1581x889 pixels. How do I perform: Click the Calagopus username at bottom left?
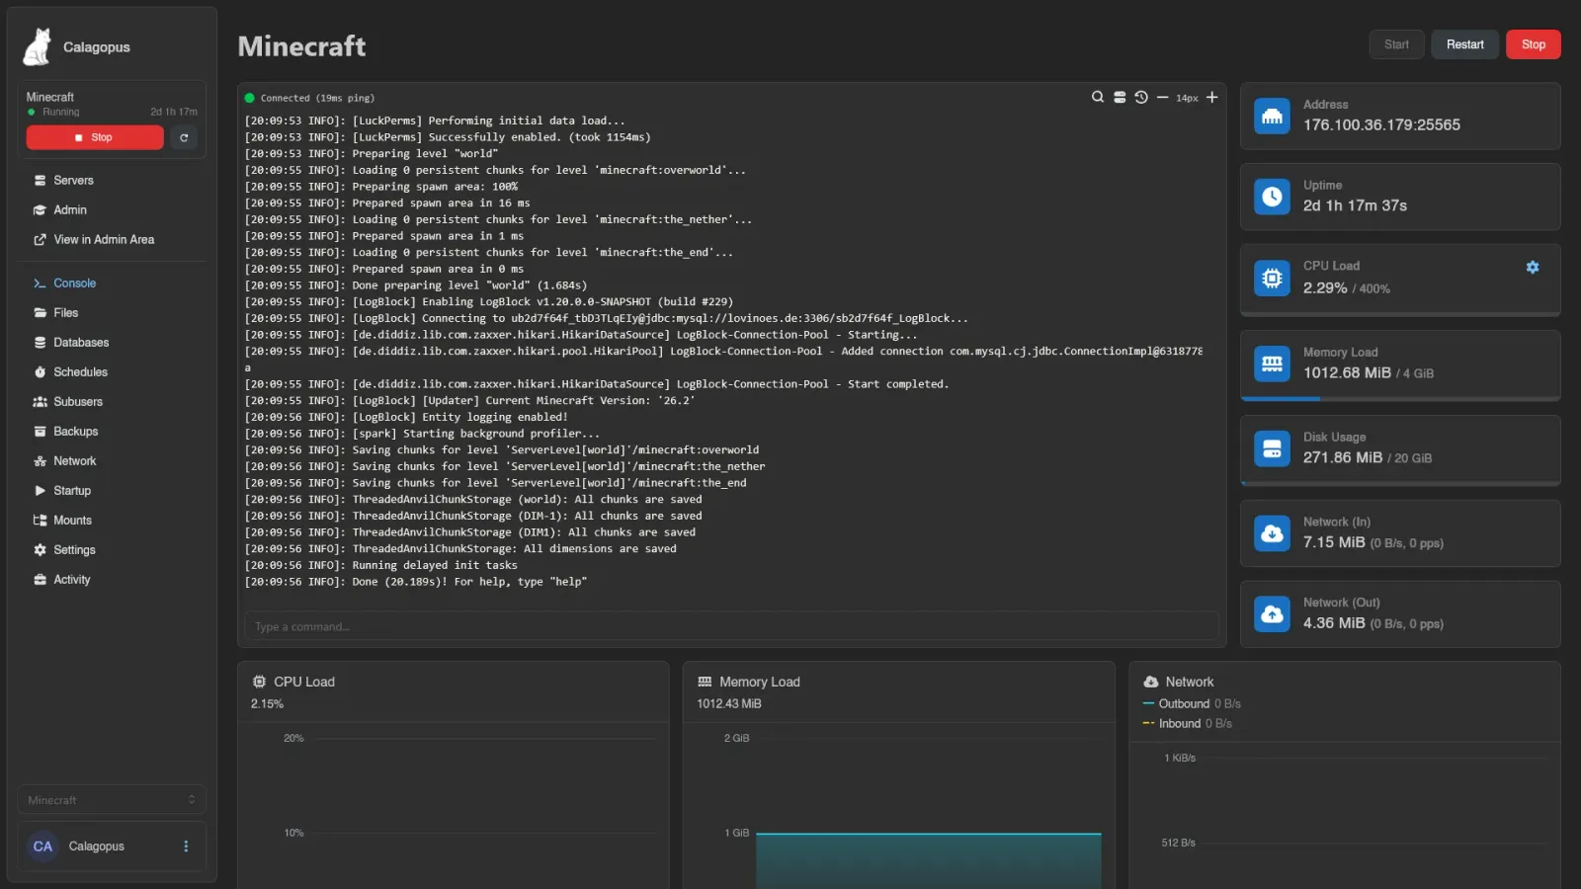(97, 847)
